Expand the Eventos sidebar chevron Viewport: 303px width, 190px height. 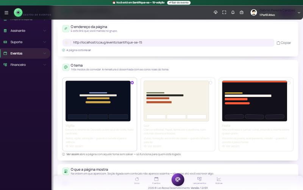point(45,53)
